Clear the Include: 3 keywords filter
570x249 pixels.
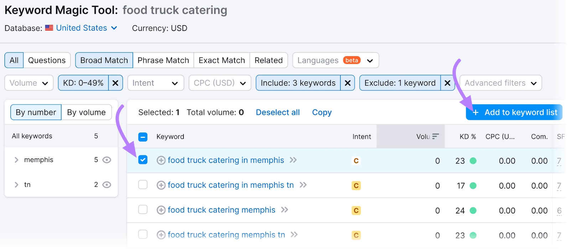click(347, 83)
